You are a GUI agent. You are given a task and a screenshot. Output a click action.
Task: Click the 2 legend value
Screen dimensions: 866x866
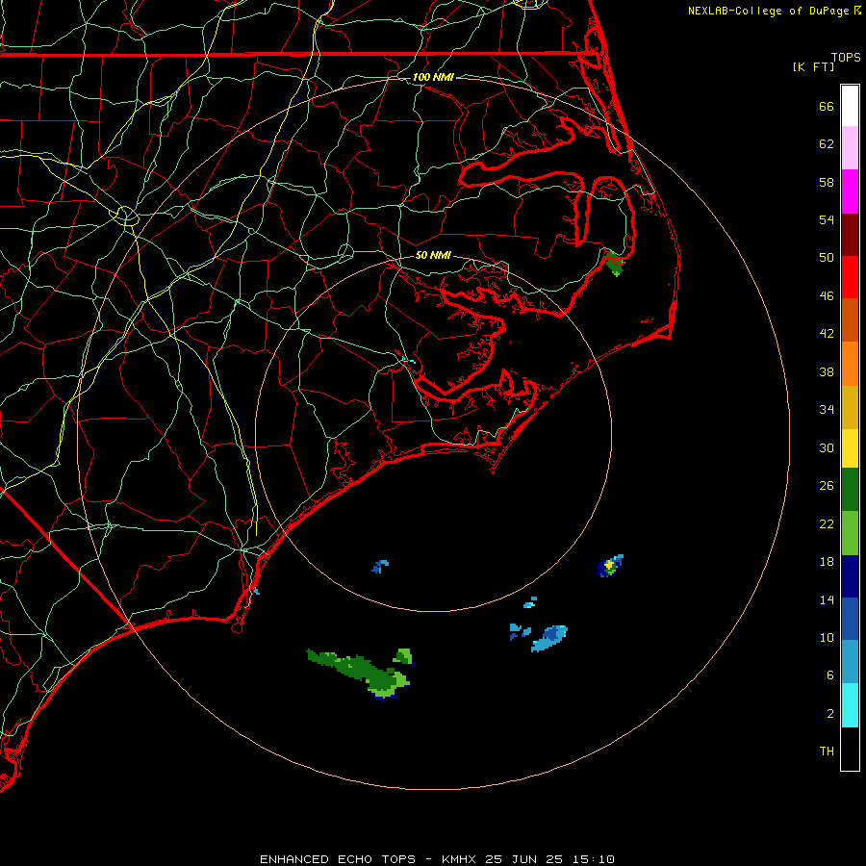pos(830,714)
